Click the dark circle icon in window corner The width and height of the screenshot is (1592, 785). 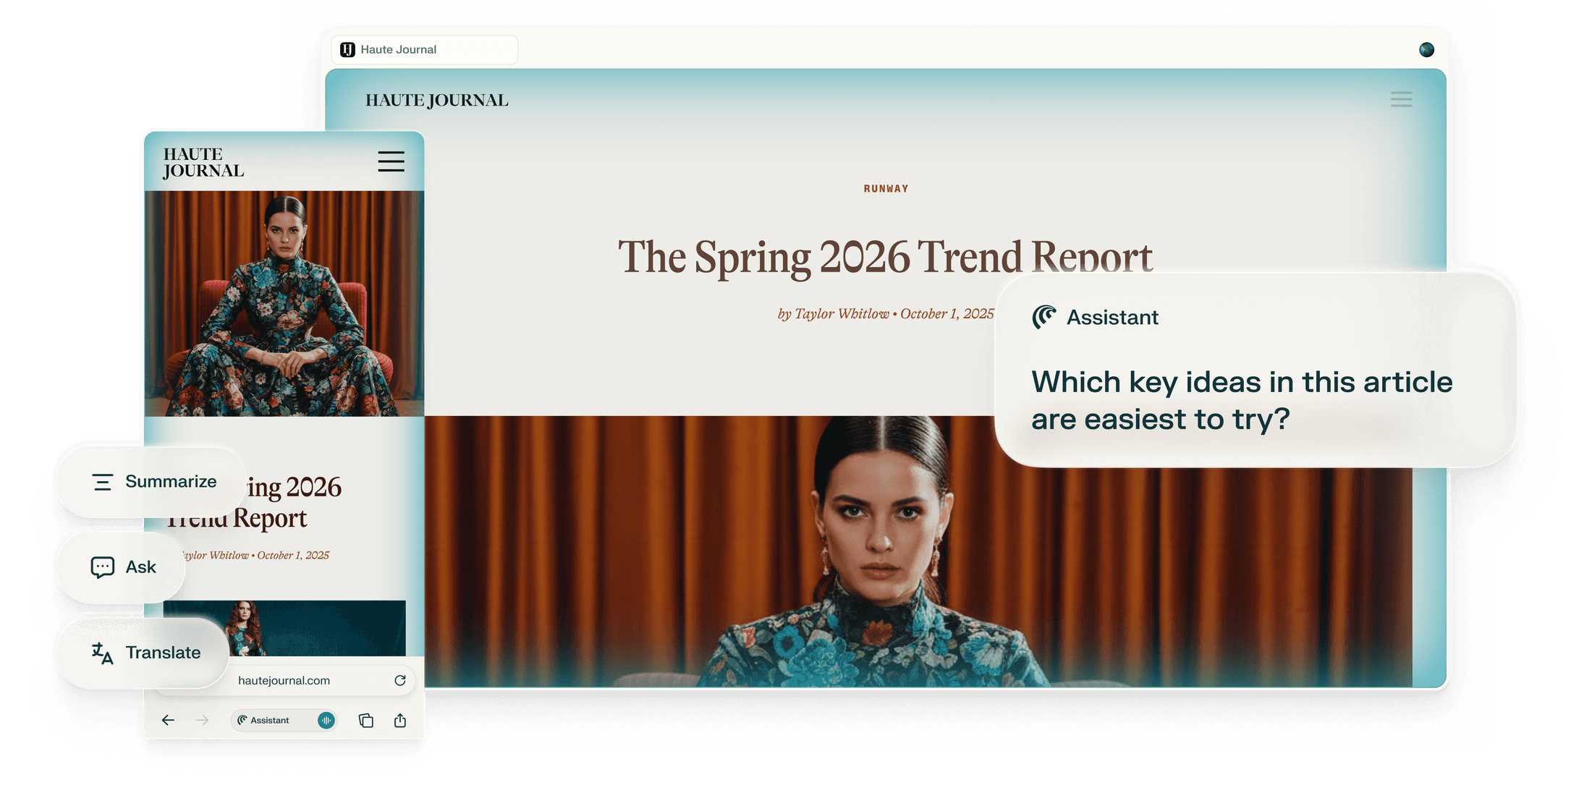tap(1426, 49)
